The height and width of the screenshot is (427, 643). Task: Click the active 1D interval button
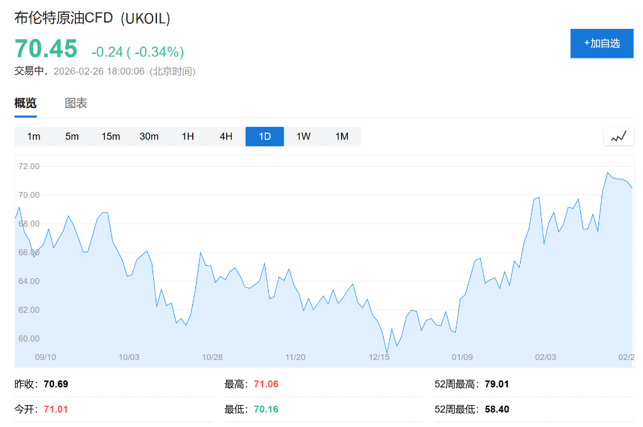[x=264, y=136]
